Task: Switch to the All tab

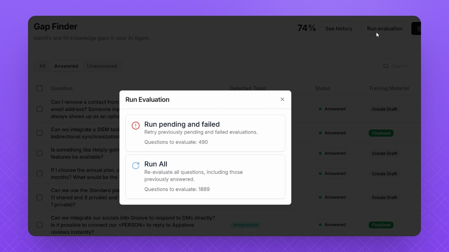Action: (x=42, y=66)
